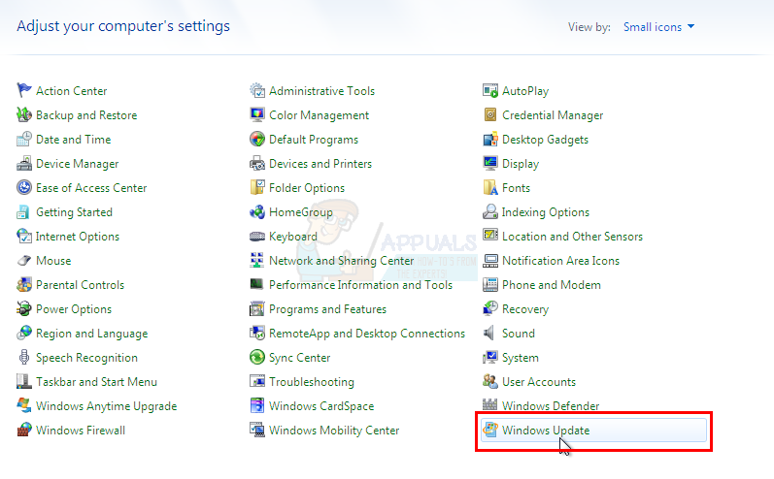This screenshot has height=479, width=774.
Task: Click the Speech Recognition microphone icon
Action: pyautogui.click(x=23, y=357)
